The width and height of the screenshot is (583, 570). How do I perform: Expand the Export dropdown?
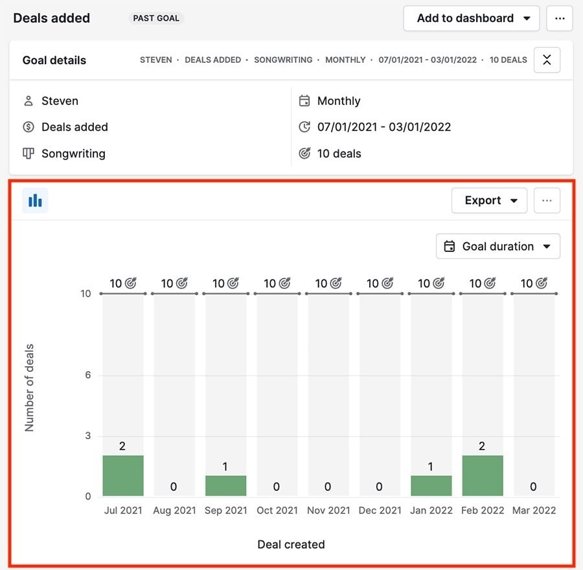coord(489,201)
